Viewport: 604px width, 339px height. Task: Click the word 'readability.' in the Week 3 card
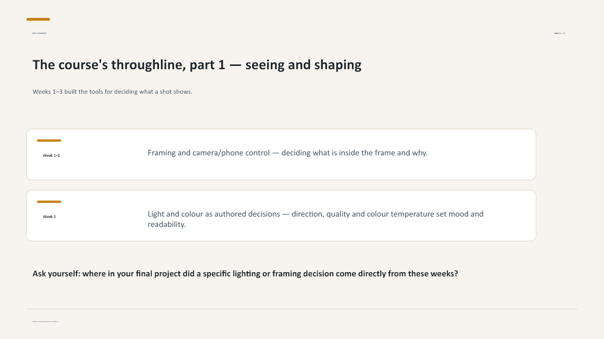[x=167, y=224]
